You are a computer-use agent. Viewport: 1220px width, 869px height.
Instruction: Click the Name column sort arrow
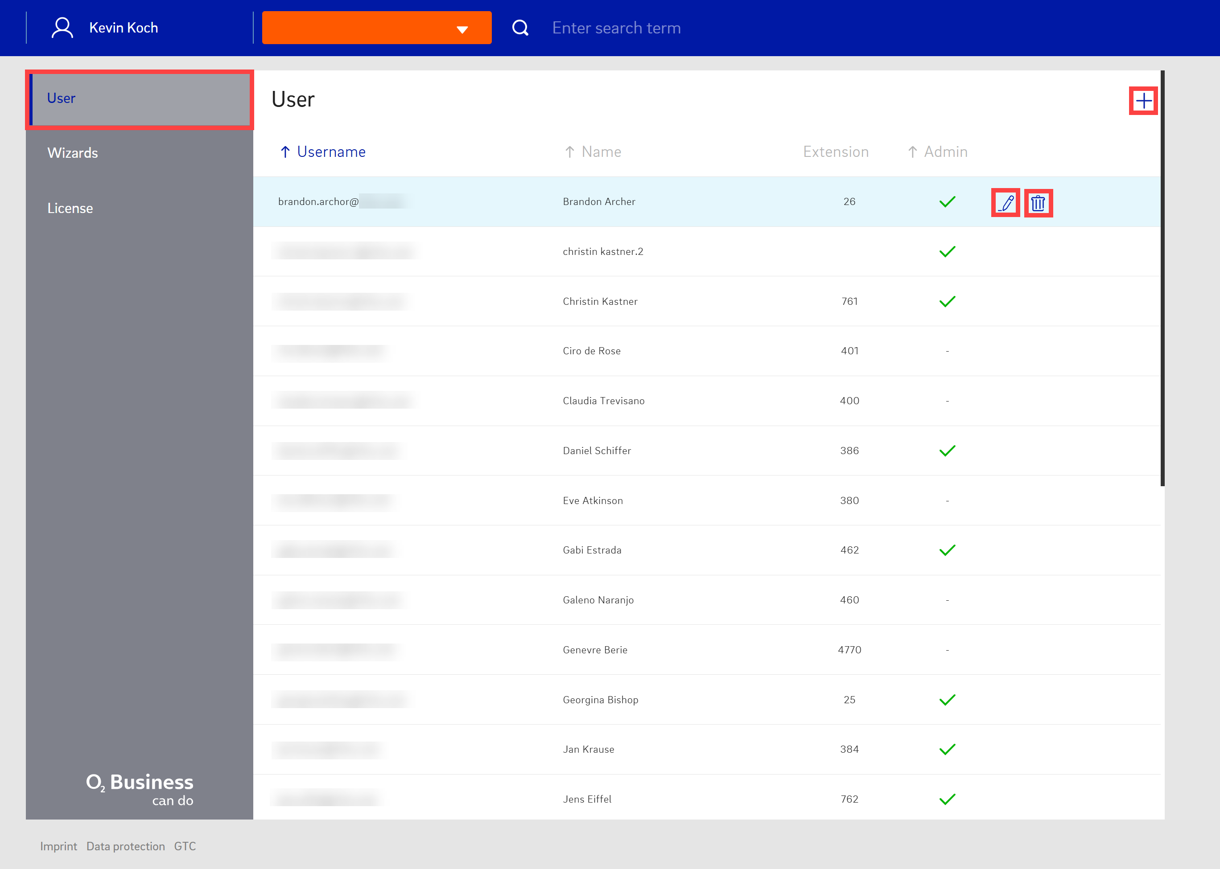[x=569, y=152]
